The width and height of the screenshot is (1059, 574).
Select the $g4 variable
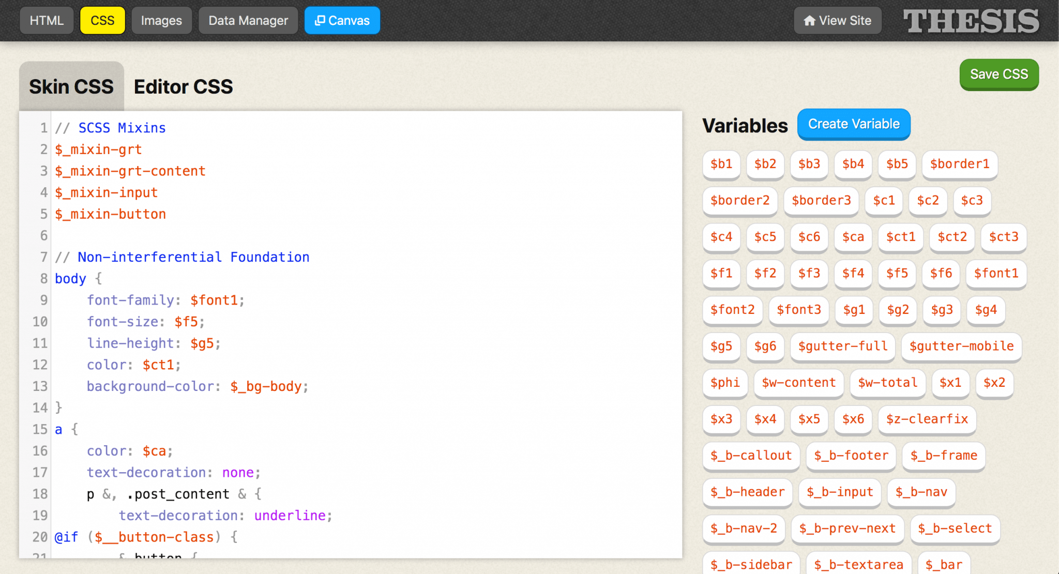tap(986, 310)
